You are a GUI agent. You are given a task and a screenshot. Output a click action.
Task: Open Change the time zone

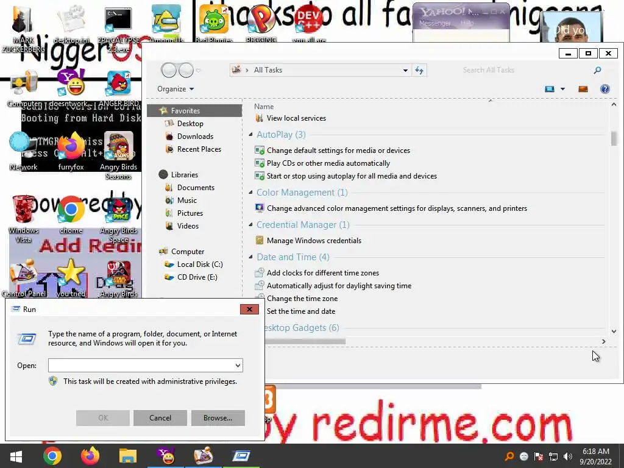point(302,299)
